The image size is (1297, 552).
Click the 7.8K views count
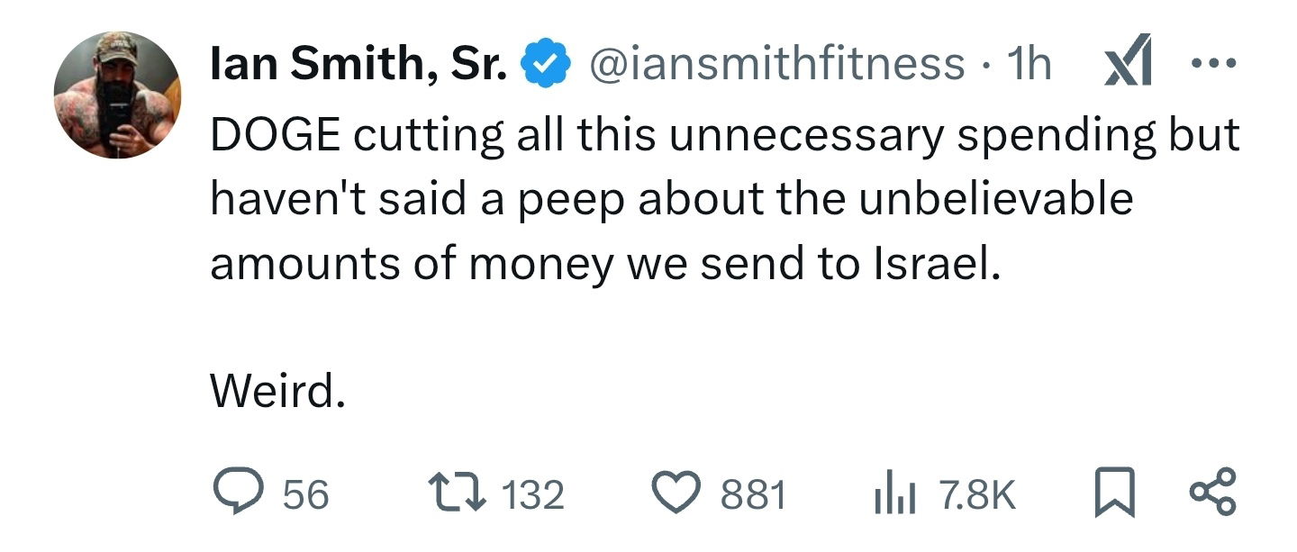[976, 495]
